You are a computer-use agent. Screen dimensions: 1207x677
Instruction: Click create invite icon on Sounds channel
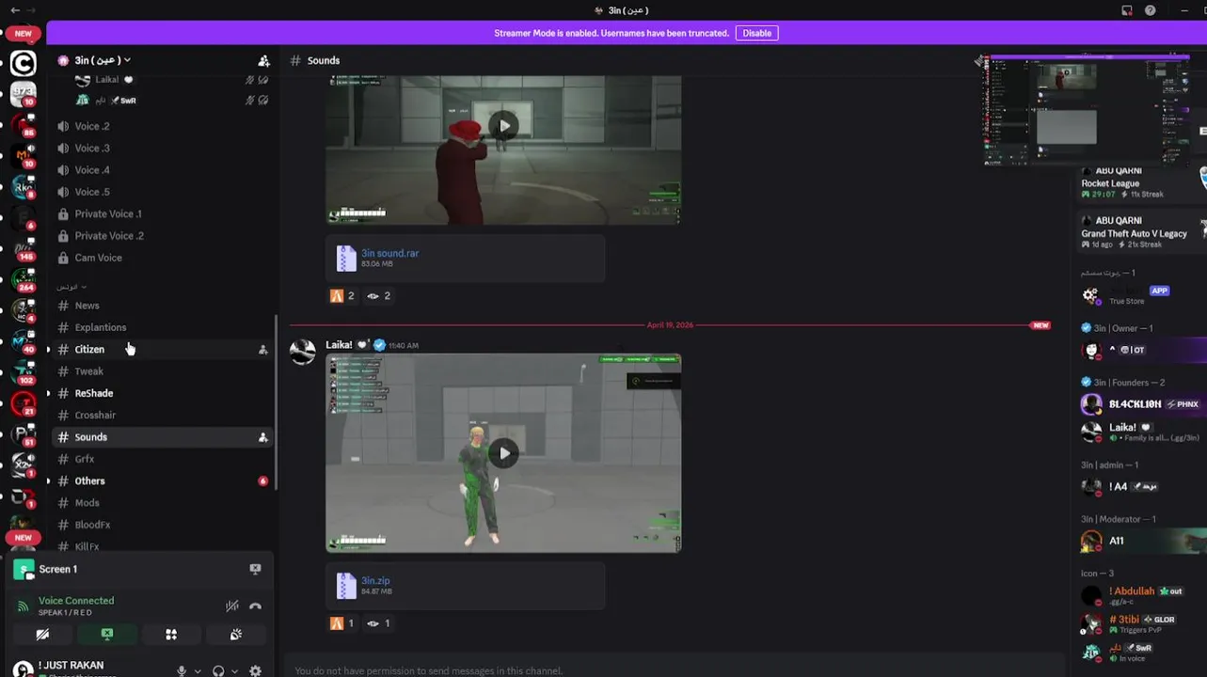click(x=262, y=437)
